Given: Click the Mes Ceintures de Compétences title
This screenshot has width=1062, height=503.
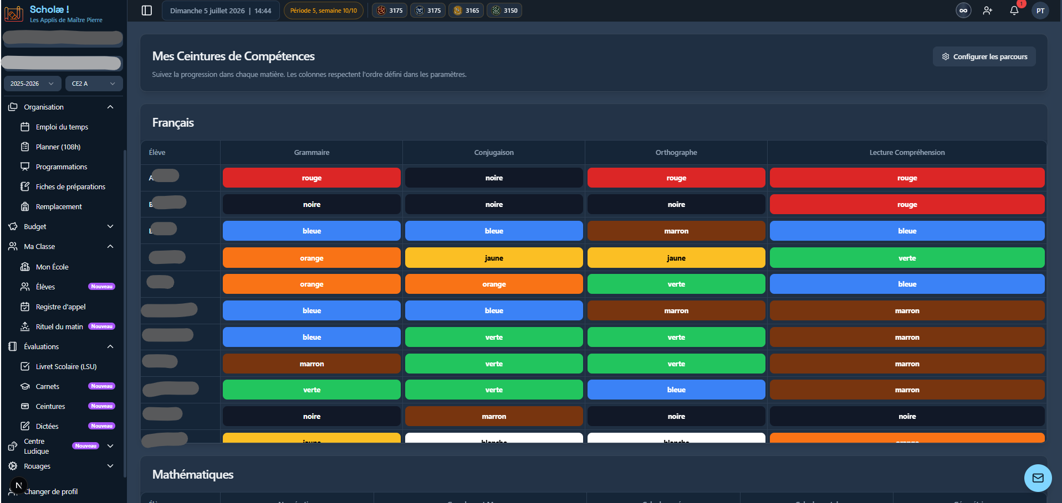Looking at the screenshot, I should click(233, 56).
